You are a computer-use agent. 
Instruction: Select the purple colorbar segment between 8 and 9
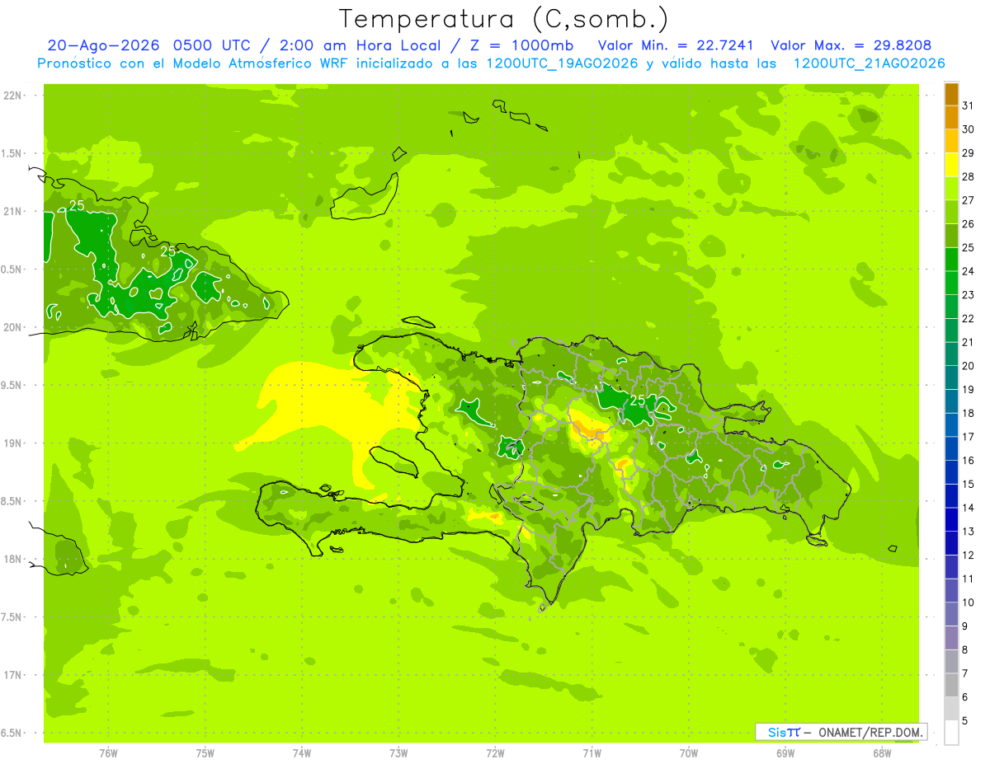point(951,638)
